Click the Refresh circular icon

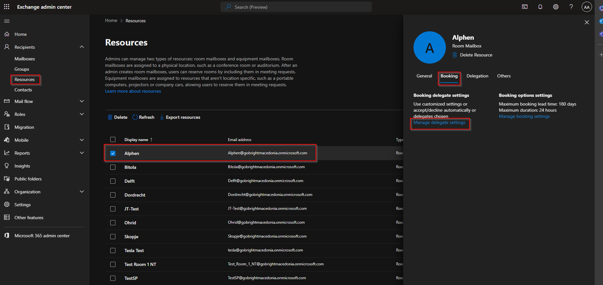coord(135,117)
